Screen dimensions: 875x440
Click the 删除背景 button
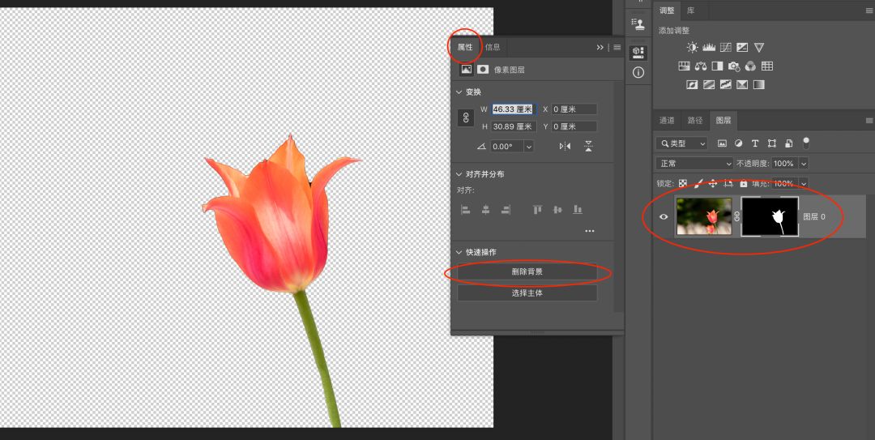[527, 272]
